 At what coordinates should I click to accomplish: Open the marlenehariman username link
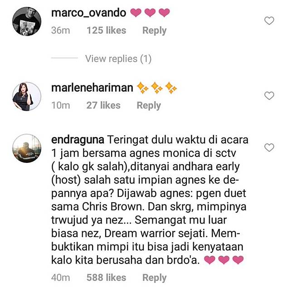tap(92, 88)
